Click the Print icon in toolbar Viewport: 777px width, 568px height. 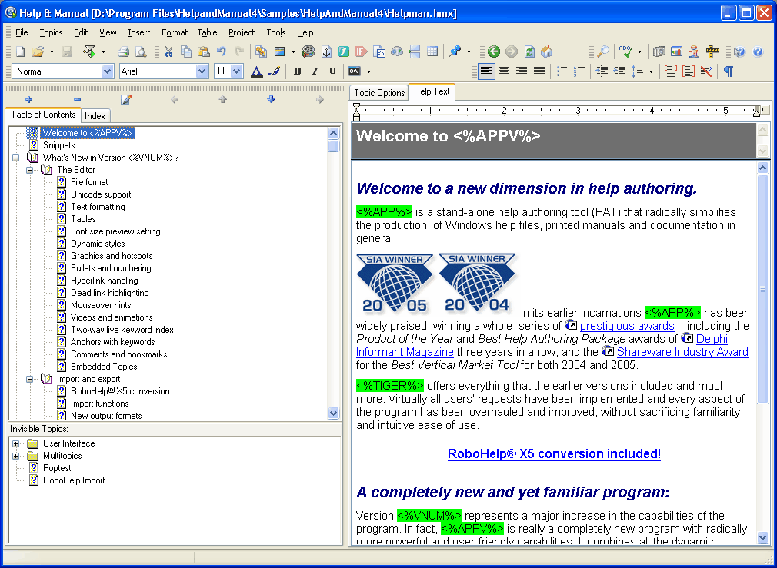pyautogui.click(x=123, y=51)
